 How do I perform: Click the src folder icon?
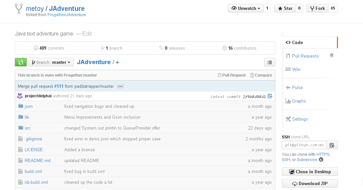21,128
